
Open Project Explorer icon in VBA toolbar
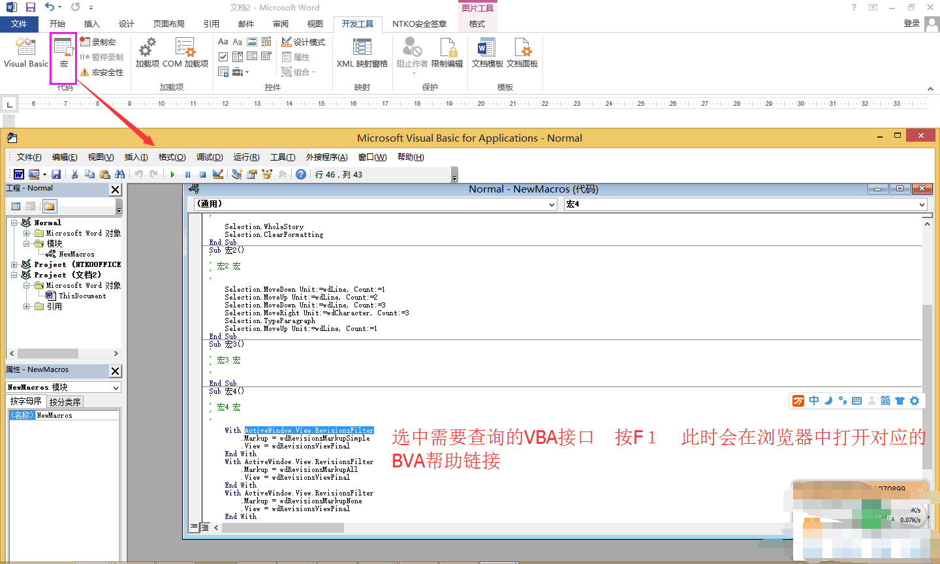(x=236, y=174)
